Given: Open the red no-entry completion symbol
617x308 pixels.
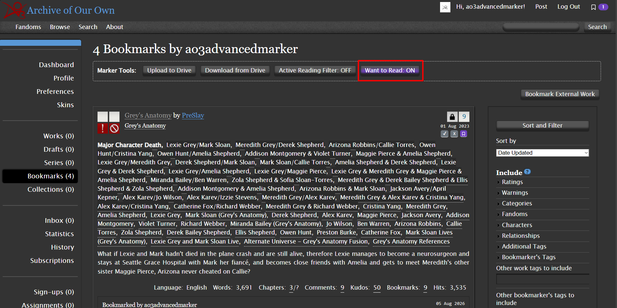Looking at the screenshot, I should [x=115, y=128].
